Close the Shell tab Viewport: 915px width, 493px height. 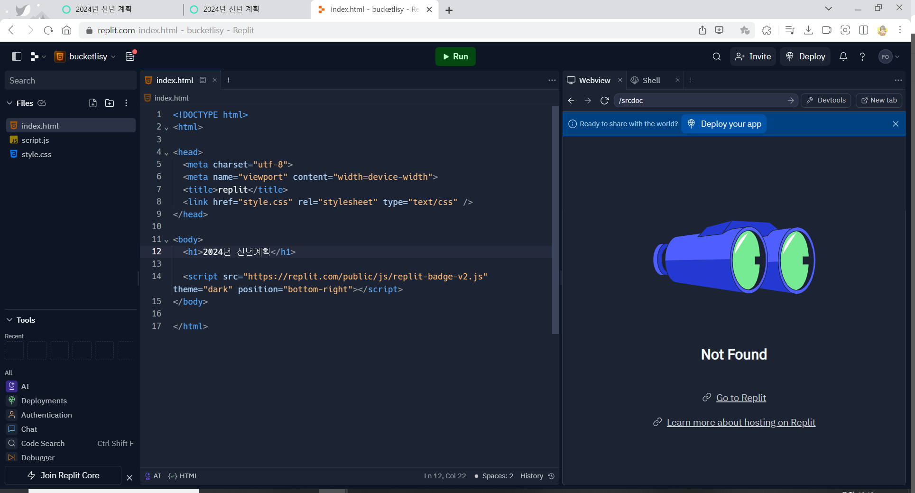click(x=677, y=80)
